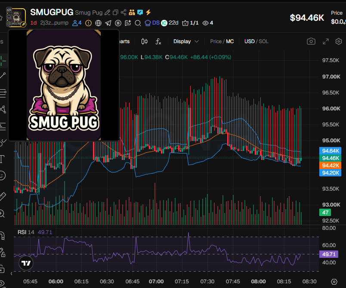The height and width of the screenshot is (288, 346).
Task: Click the @ icon on the avatar
Action: [9, 23]
